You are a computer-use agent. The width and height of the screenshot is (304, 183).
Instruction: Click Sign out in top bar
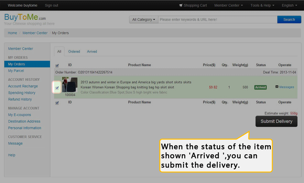pos(51,5)
